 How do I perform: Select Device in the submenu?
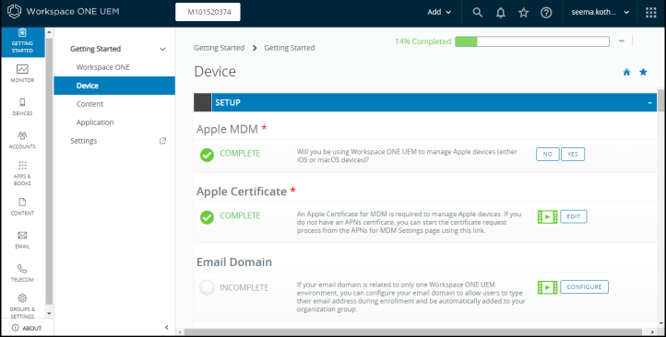114,86
